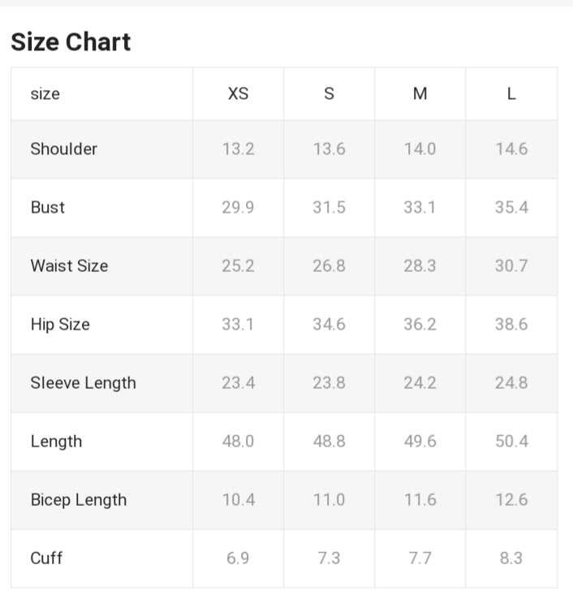The width and height of the screenshot is (573, 595).
Task: Click the Hip Size row label
Action: [x=60, y=325]
